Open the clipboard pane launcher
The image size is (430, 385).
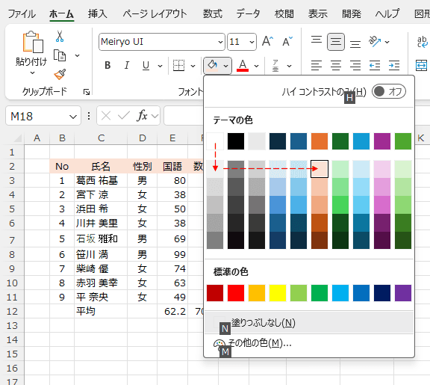(87, 92)
